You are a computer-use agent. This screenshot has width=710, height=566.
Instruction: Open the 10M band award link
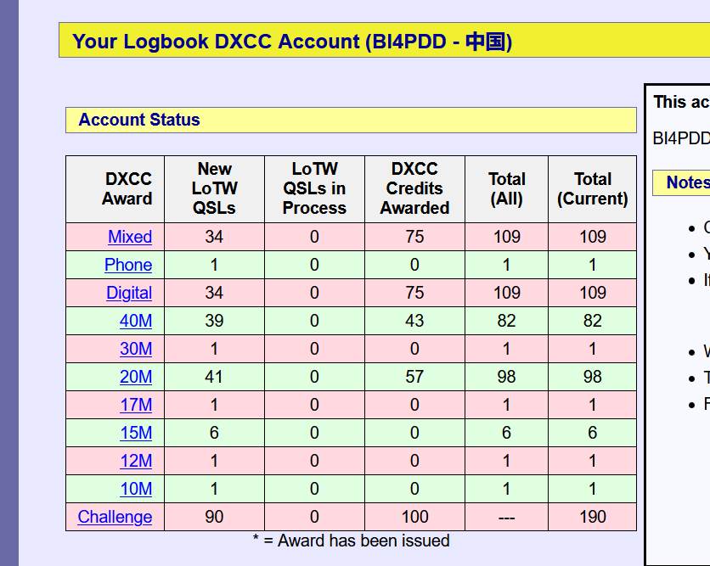(x=136, y=489)
